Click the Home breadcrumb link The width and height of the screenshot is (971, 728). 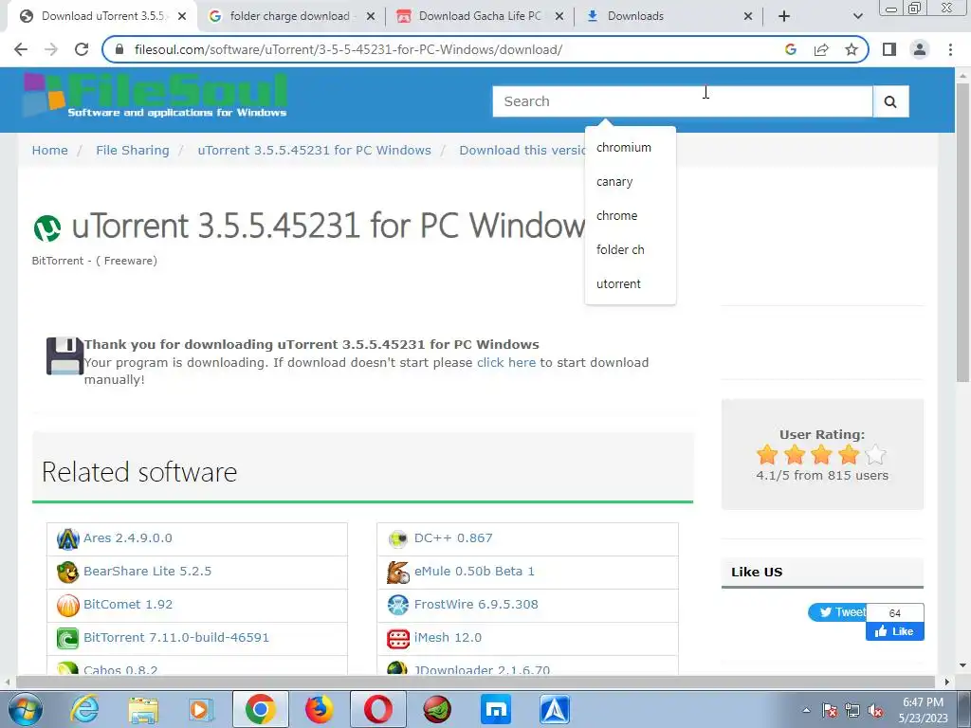coord(50,151)
